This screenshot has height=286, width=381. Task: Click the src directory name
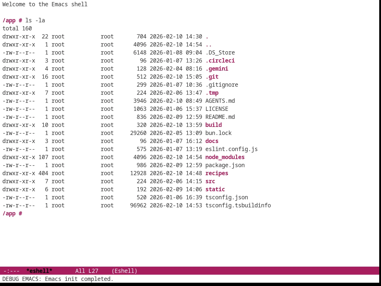pyautogui.click(x=210, y=181)
